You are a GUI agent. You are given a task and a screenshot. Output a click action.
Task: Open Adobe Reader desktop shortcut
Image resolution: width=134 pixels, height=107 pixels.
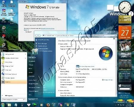click(x=4, y=38)
